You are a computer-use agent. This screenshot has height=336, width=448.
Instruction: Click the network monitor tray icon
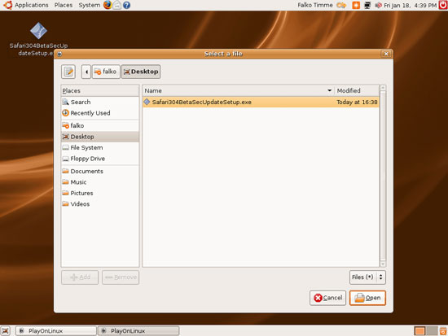pos(367,5)
